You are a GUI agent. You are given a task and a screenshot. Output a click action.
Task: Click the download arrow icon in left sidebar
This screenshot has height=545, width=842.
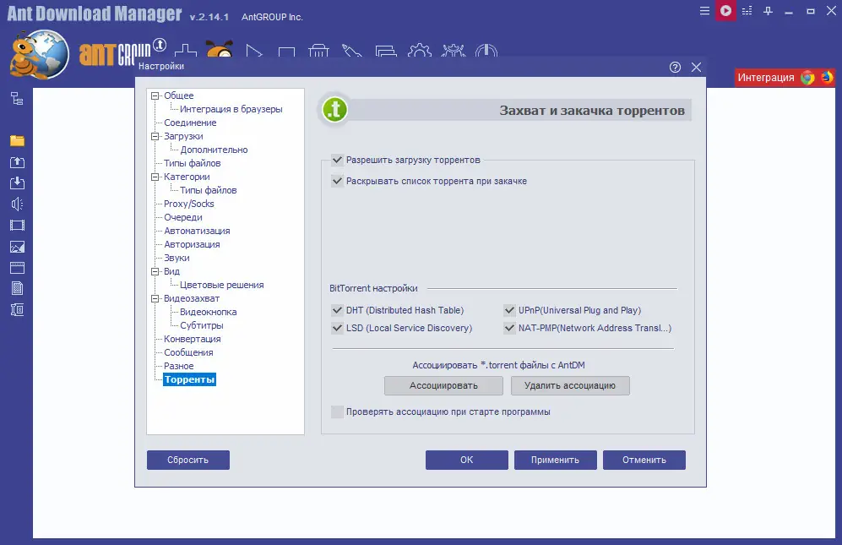pyautogui.click(x=17, y=183)
